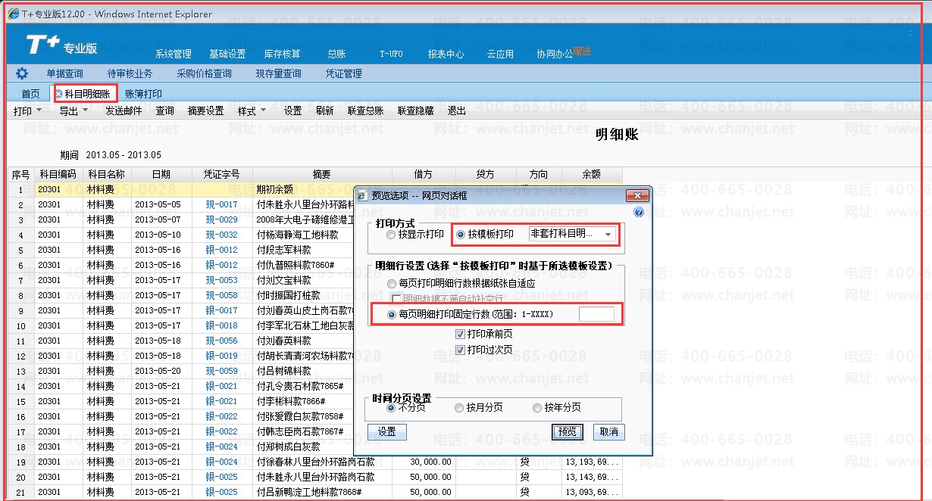The width and height of the screenshot is (932, 501).
Task: Check the 打印承前页 checkbox
Action: (x=460, y=334)
